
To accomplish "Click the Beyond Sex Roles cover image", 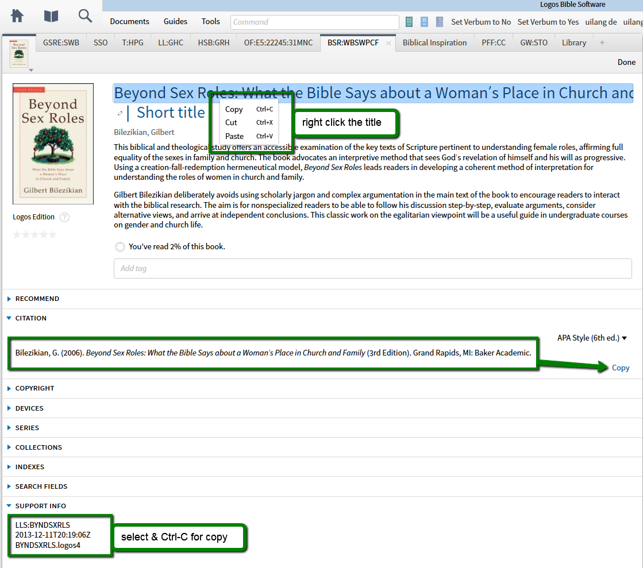I will pyautogui.click(x=53, y=144).
